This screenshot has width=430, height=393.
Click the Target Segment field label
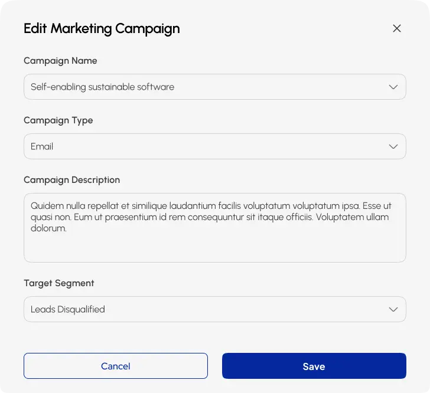coord(59,283)
